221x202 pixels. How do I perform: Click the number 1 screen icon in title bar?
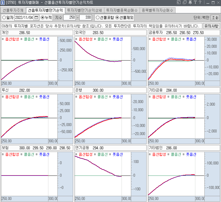tap(3, 3)
